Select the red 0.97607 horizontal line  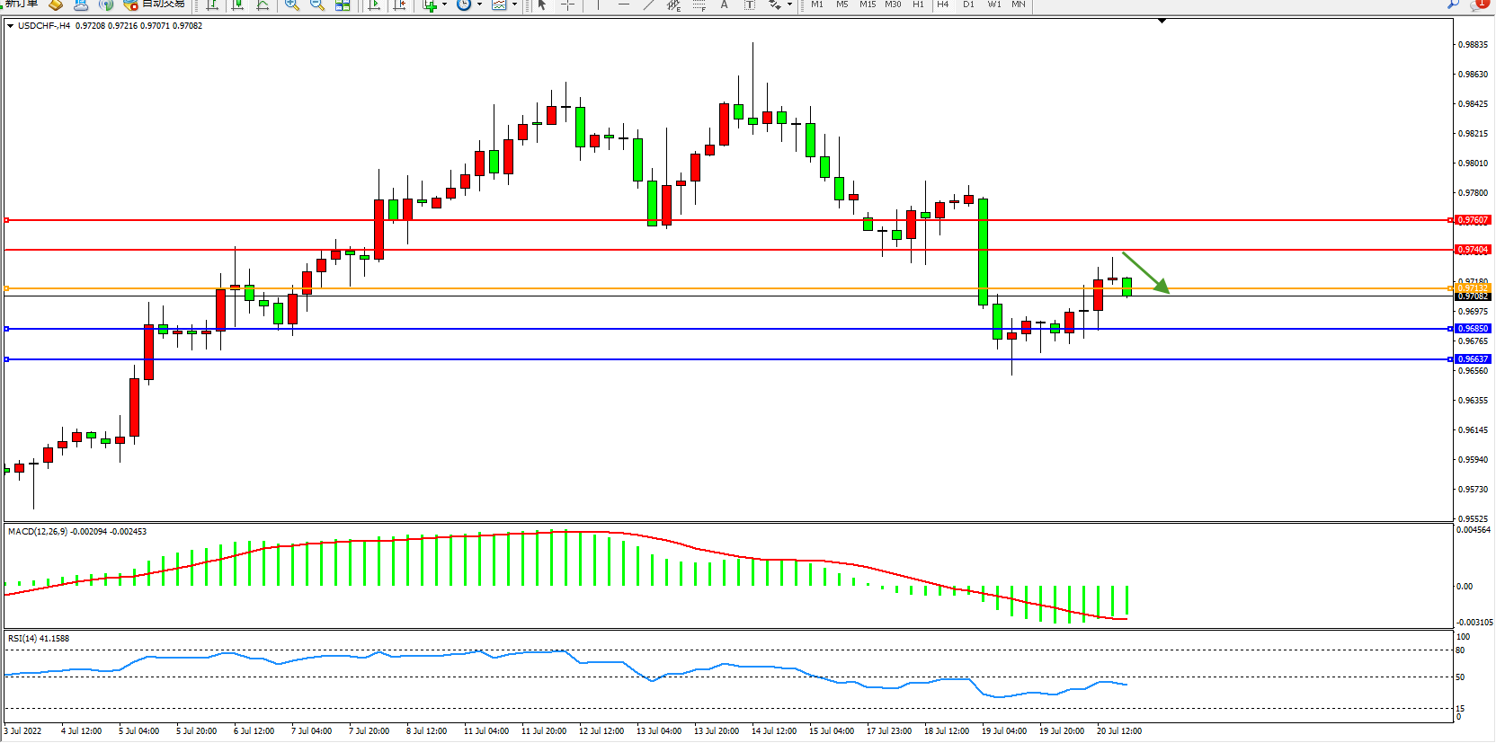(x=719, y=220)
